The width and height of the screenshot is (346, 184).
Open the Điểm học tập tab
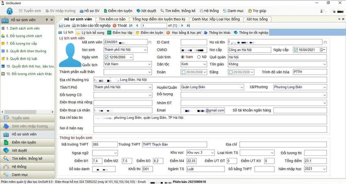(x=120, y=33)
